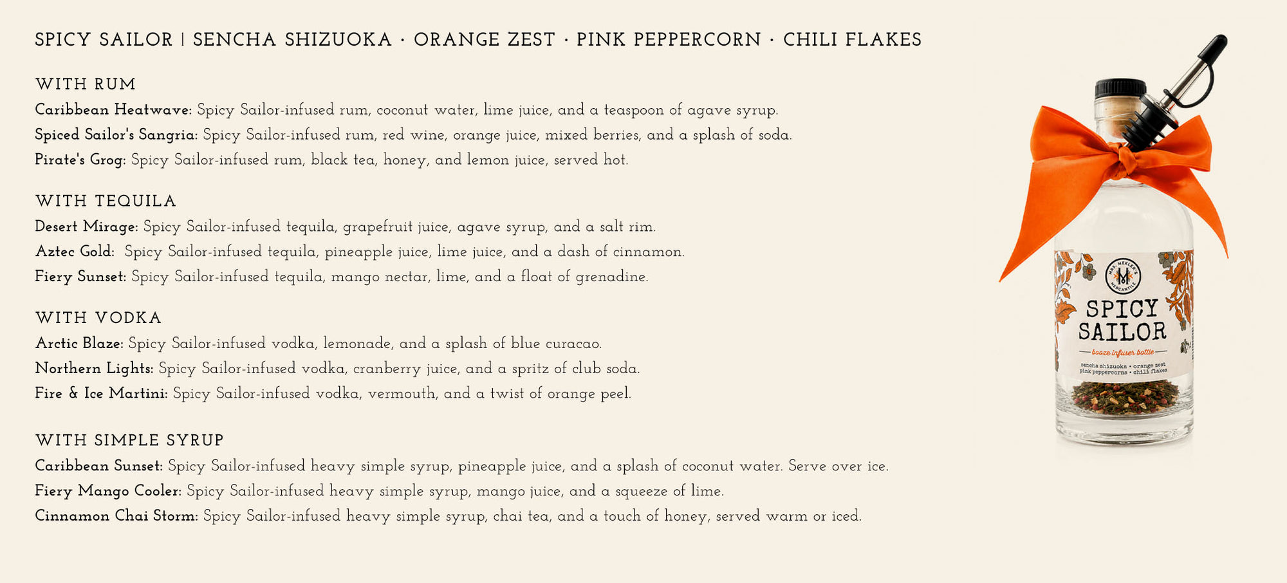
Task: Click the Desert Mirage recipe name
Action: [x=86, y=227]
